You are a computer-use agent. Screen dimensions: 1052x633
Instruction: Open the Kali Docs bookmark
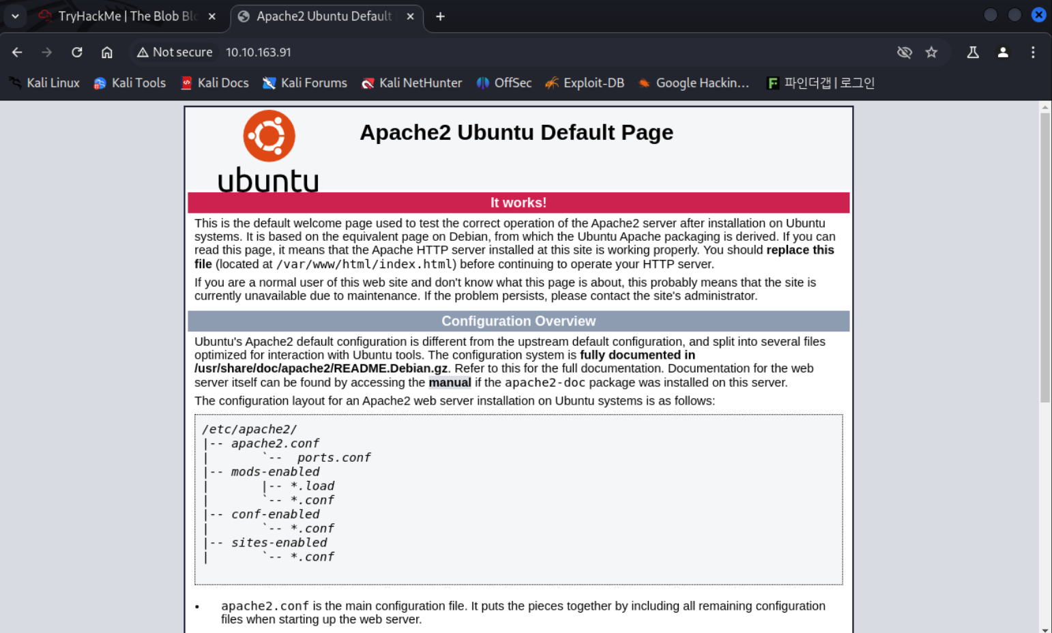214,83
